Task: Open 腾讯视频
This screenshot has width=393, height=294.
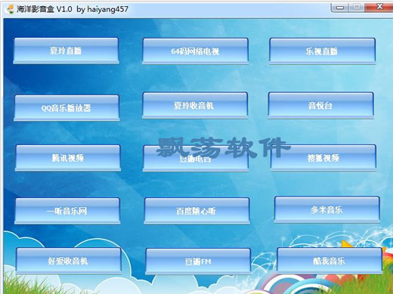Action: tap(68, 158)
